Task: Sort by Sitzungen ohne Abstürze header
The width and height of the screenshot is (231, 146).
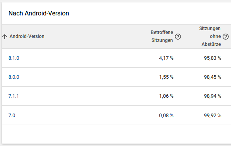Action: coord(210,36)
